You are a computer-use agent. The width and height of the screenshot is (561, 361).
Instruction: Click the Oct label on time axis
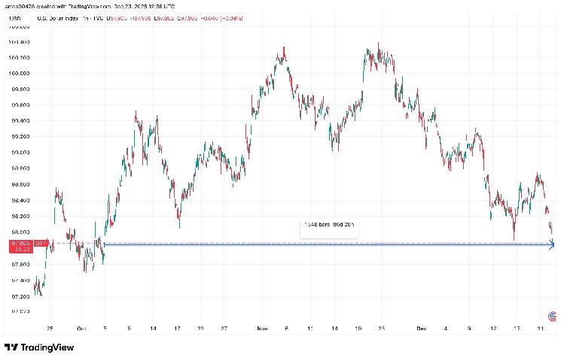tap(81, 328)
